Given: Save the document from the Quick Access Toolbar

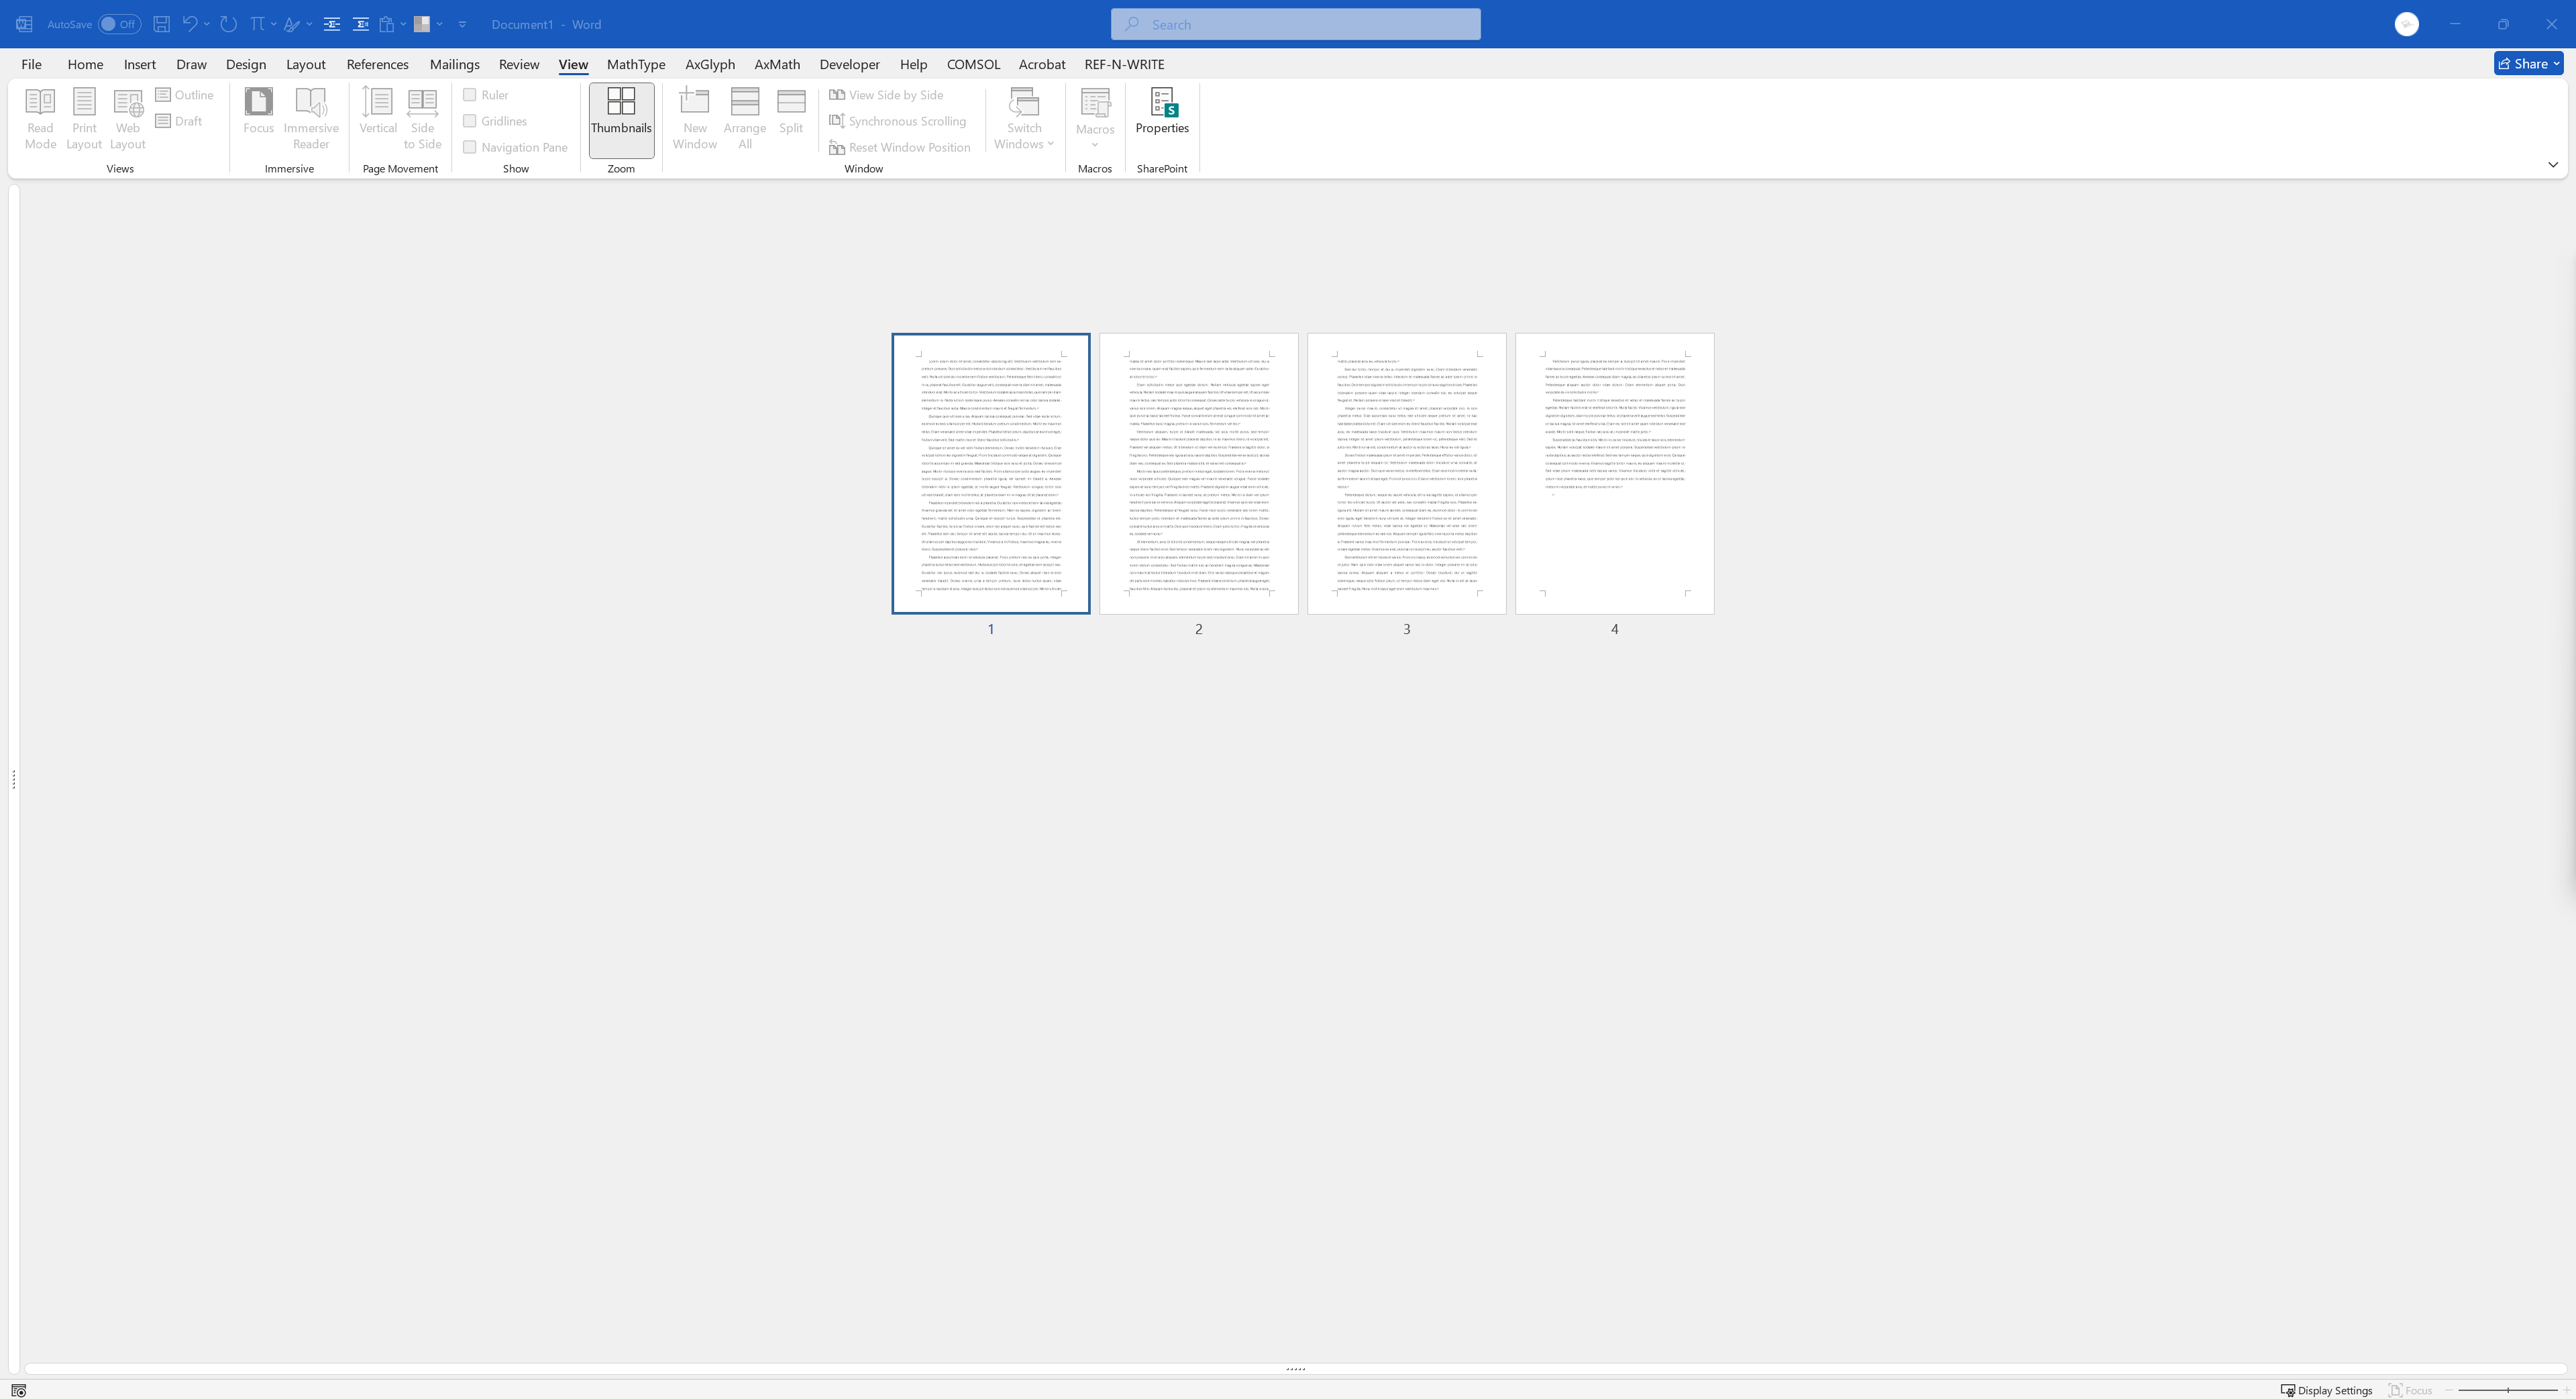Looking at the screenshot, I should pyautogui.click(x=161, y=24).
